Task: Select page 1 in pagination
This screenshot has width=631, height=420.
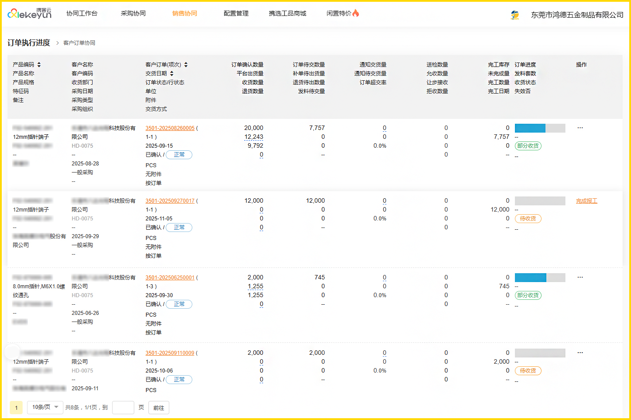Action: tap(16, 408)
